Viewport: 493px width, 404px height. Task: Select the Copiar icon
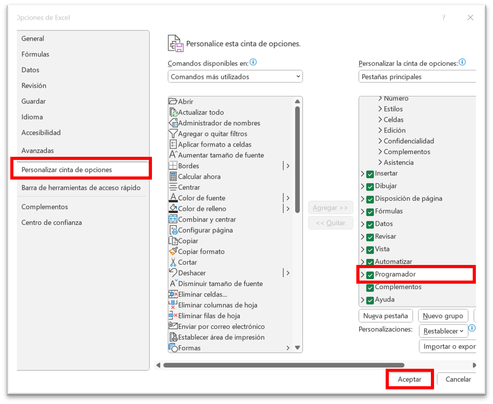pyautogui.click(x=173, y=241)
